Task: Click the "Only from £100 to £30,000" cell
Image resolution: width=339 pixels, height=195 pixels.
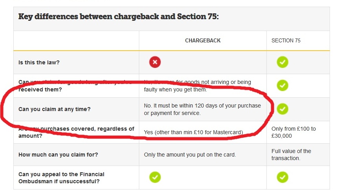Action: (x=293, y=132)
